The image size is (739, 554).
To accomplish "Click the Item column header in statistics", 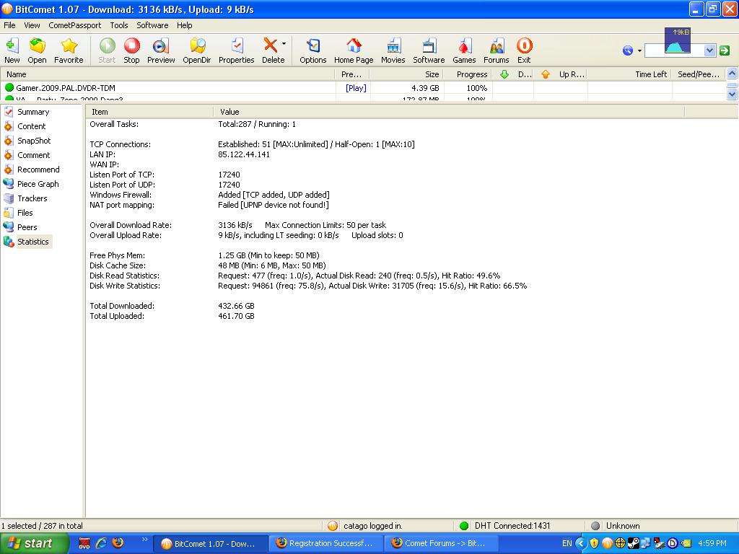I will coord(149,112).
